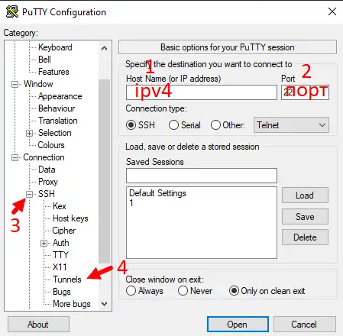
Task: Select SSH connection type radio button
Action: (131, 125)
